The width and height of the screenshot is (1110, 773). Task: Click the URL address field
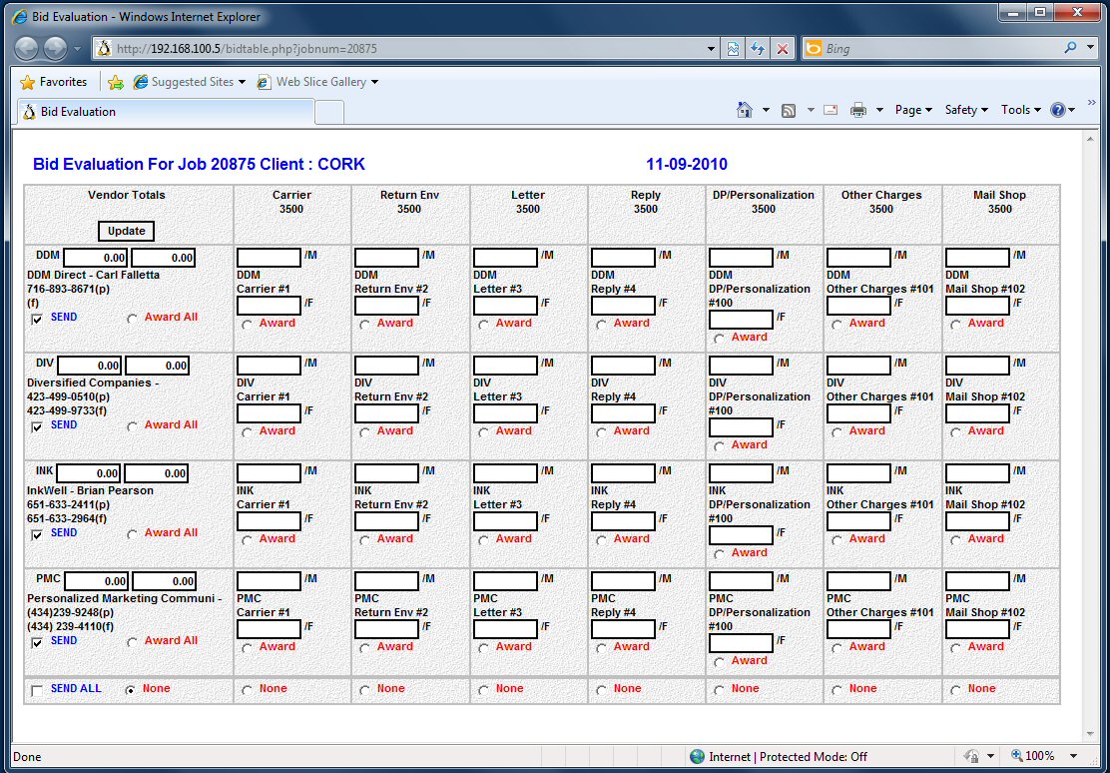tap(407, 49)
